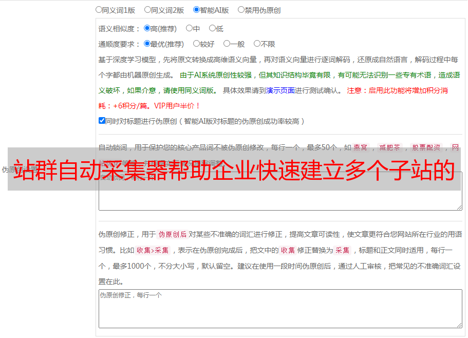Click the 伪原创修正 textarea resize handle
Image resolution: width=468 pixels, height=338 pixels.
click(x=459, y=326)
